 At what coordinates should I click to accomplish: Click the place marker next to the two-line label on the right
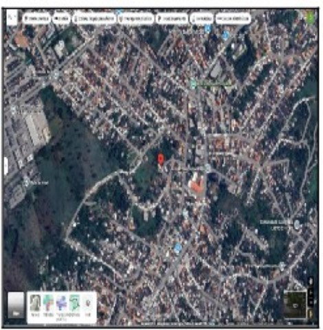tap(297, 225)
